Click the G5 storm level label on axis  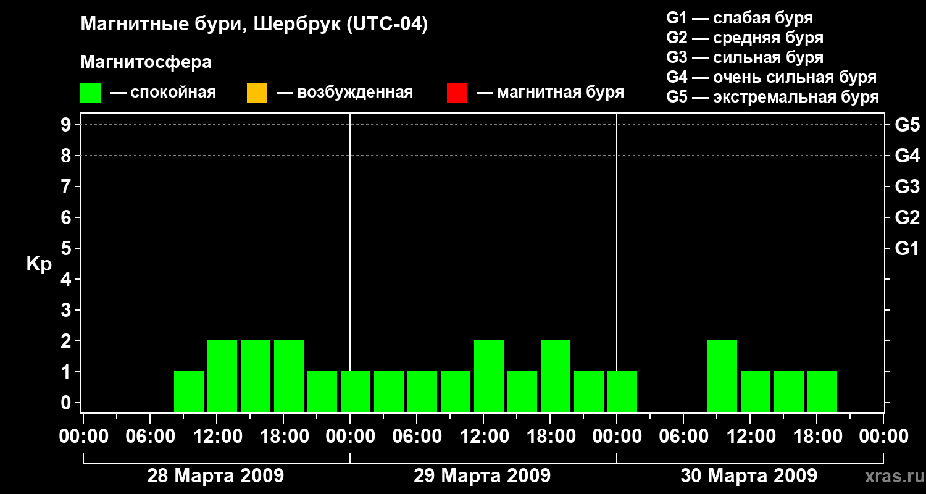(x=907, y=125)
